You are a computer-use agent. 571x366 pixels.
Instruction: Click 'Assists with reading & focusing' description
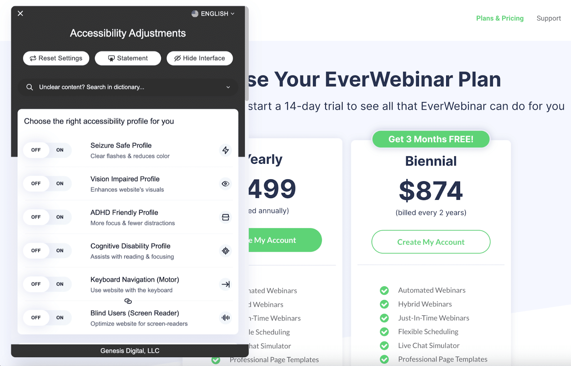click(x=132, y=256)
